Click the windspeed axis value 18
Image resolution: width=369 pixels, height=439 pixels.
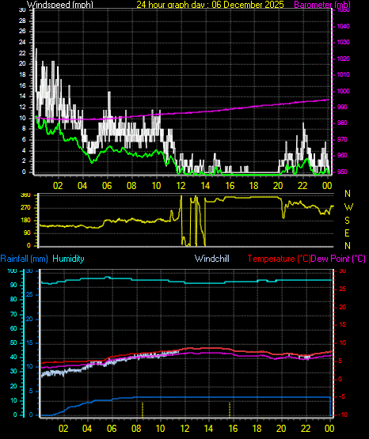[22, 75]
